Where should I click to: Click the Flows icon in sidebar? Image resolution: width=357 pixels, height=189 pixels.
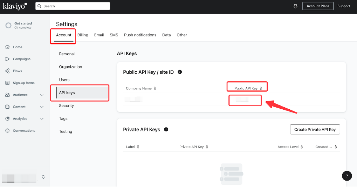(x=7, y=71)
